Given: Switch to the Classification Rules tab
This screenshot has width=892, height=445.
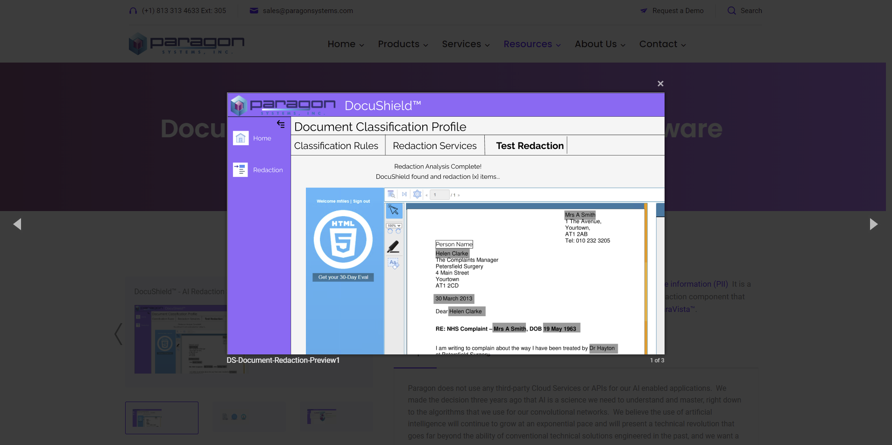Looking at the screenshot, I should click(x=337, y=145).
